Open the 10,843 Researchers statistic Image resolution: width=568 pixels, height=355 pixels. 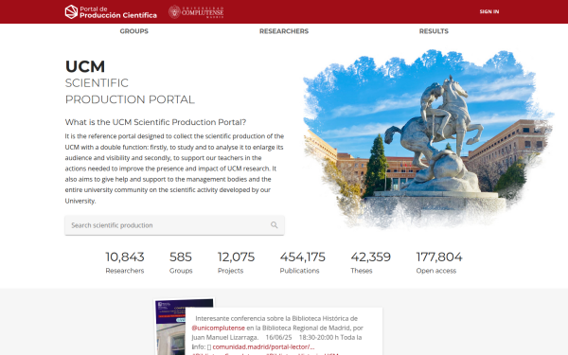pos(125,262)
